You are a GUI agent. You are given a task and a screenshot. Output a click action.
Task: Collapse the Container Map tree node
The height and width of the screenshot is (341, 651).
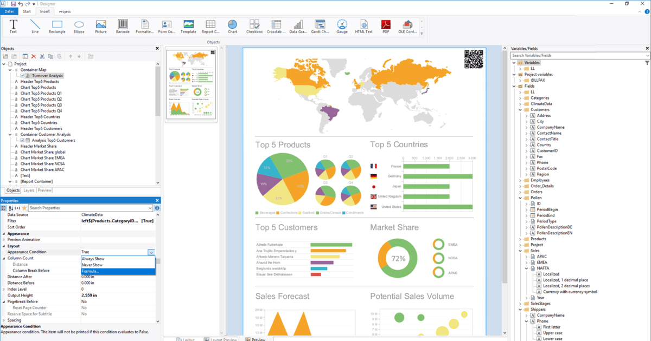tap(10, 70)
